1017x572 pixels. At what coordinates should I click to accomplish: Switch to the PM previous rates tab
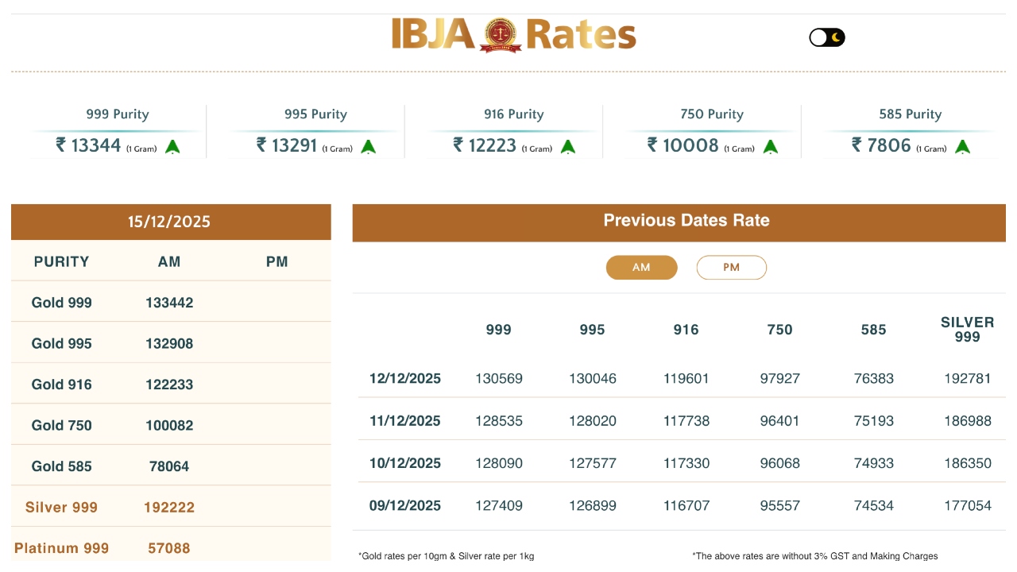[x=731, y=268]
